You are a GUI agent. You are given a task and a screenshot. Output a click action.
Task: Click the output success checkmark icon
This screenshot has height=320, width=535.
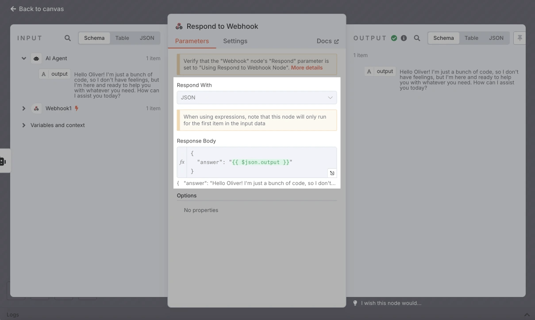point(394,38)
